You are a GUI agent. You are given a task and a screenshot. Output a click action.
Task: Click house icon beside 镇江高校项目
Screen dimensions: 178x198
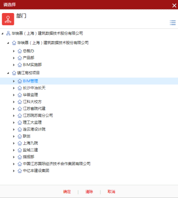click(x=14, y=73)
